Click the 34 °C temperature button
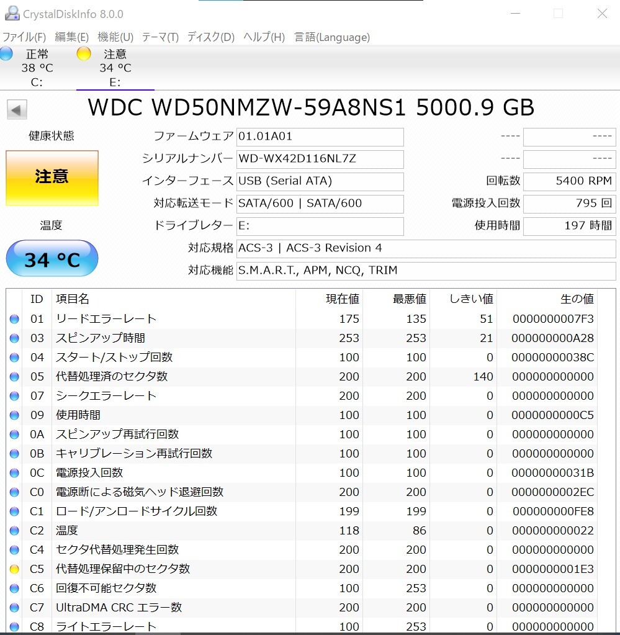 coord(52,258)
